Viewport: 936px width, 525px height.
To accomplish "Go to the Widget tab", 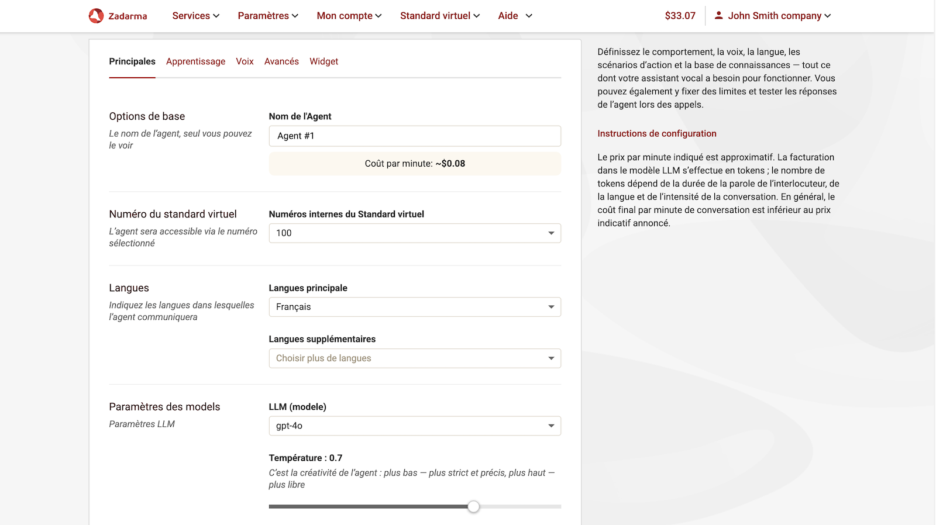I will pyautogui.click(x=324, y=61).
